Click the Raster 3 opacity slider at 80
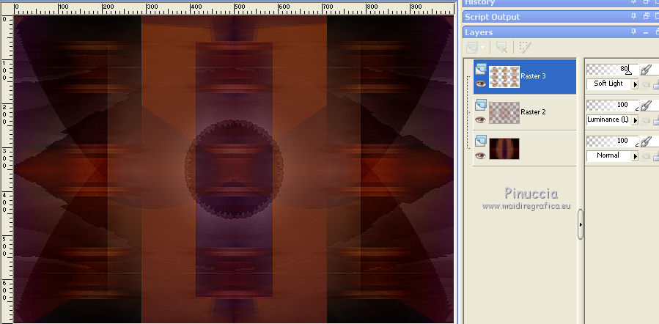659x324 pixels. (x=612, y=70)
